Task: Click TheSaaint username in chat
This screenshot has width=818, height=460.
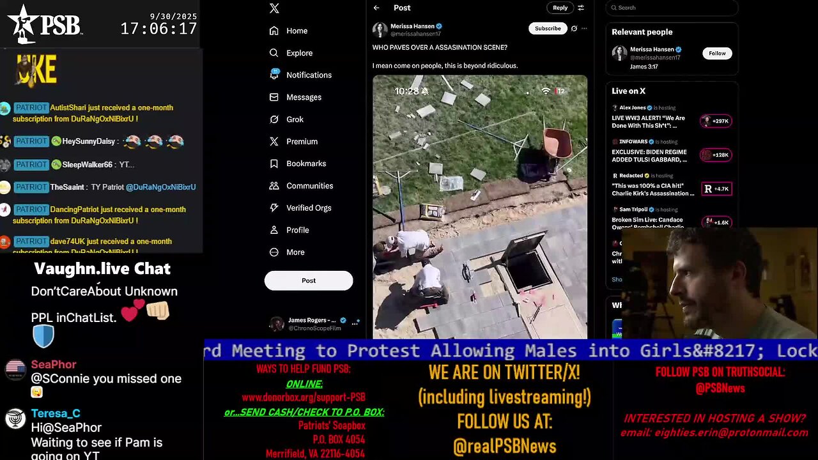Action: point(67,187)
